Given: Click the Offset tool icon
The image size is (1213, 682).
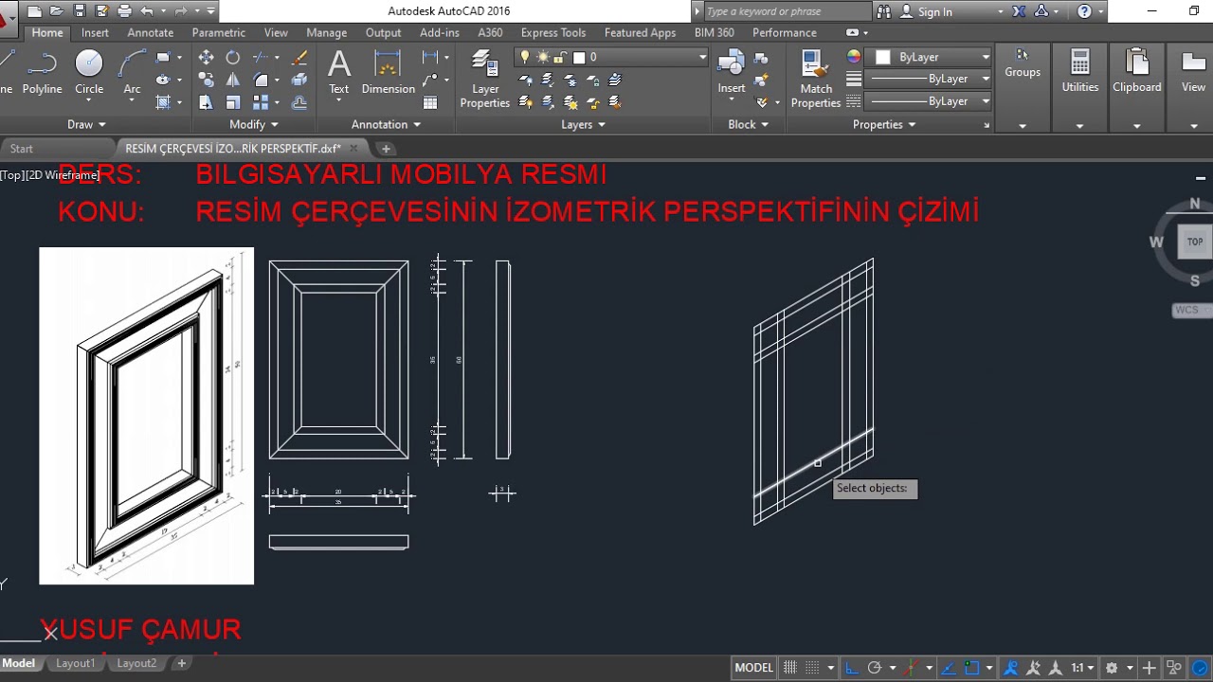Looking at the screenshot, I should 299,102.
